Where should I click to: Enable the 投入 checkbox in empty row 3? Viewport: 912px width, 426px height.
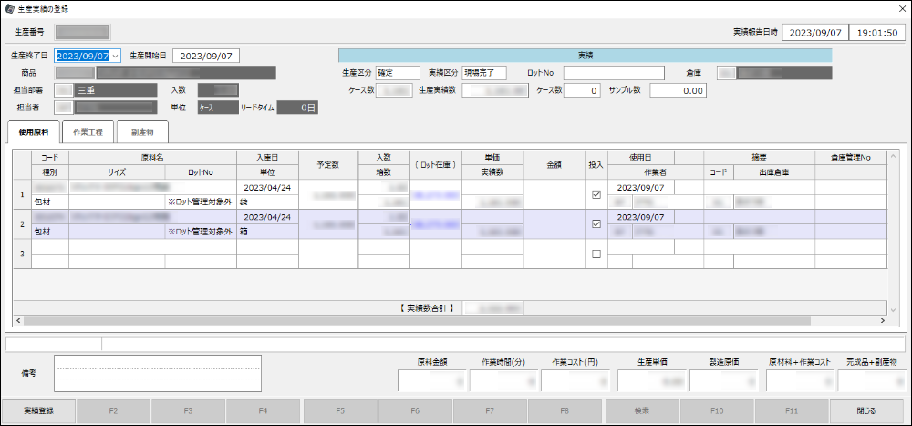(x=596, y=255)
